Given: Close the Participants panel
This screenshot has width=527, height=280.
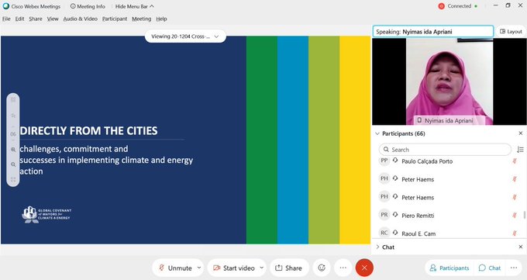Looking at the screenshot, I should pos(521,133).
